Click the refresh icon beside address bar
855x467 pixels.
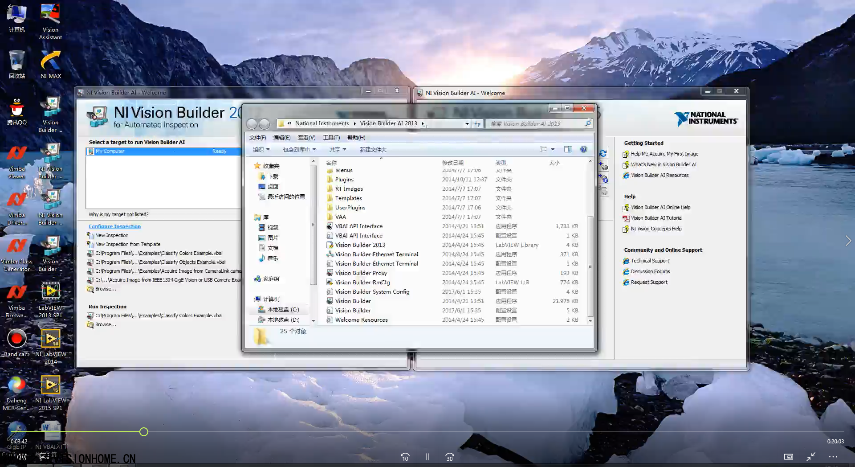pyautogui.click(x=477, y=124)
